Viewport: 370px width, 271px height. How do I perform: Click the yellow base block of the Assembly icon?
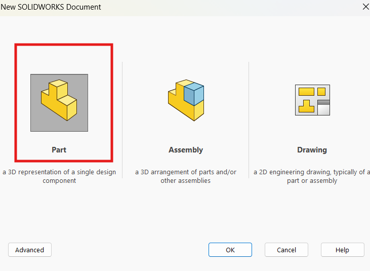pos(181,107)
